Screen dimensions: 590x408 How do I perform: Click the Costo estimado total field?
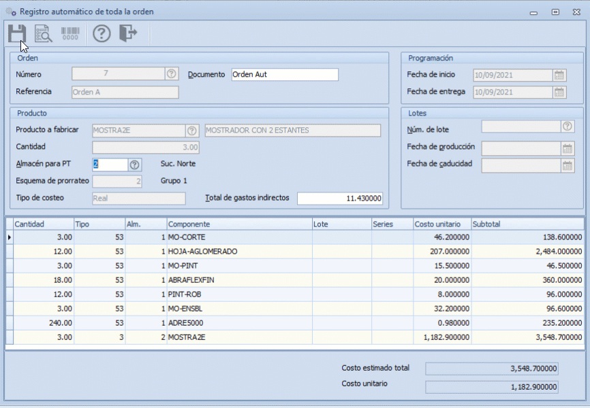pyautogui.click(x=492, y=369)
